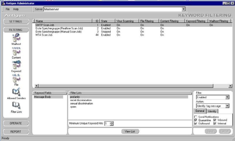This screenshot has height=141, width=235.
Task: Click the Keyword Fields list header
Action: (x=50, y=93)
